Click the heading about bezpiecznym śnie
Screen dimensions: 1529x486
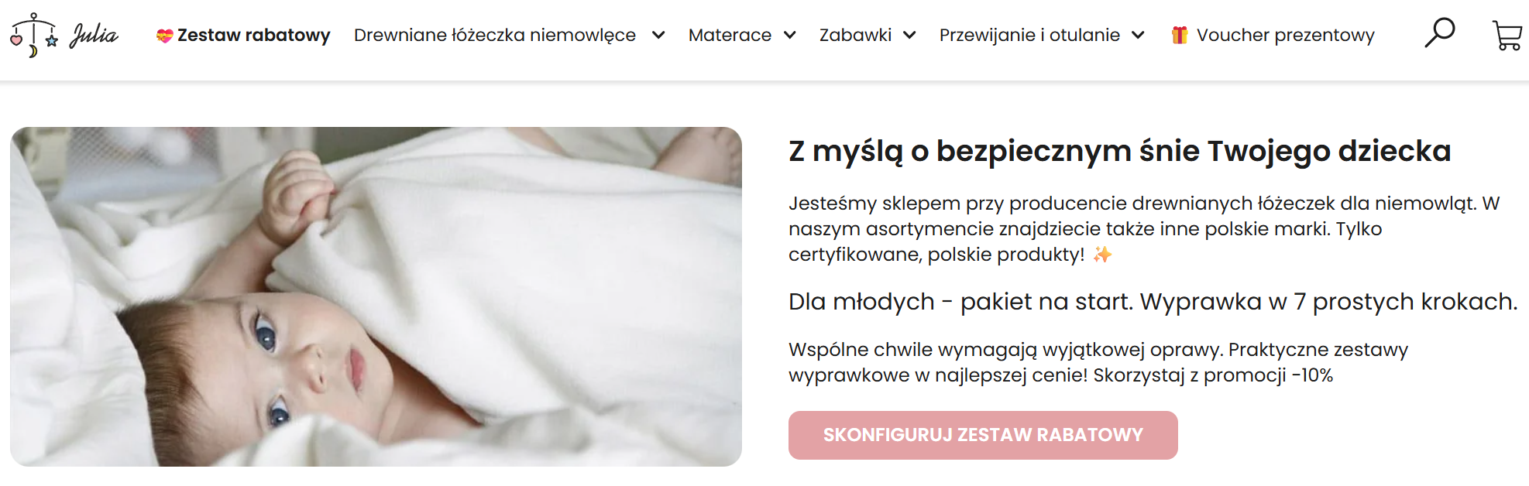[x=1119, y=151]
